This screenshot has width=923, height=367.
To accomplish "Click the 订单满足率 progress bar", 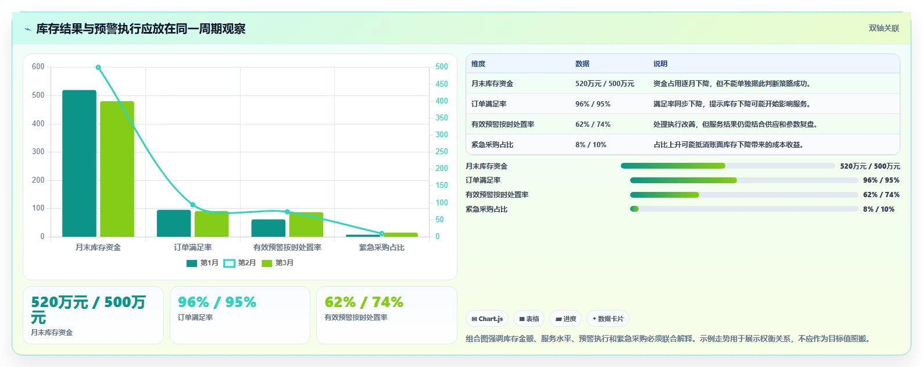I will (x=744, y=180).
